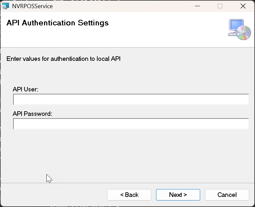Click the computer monitor in the installer graphic

pos(236,26)
